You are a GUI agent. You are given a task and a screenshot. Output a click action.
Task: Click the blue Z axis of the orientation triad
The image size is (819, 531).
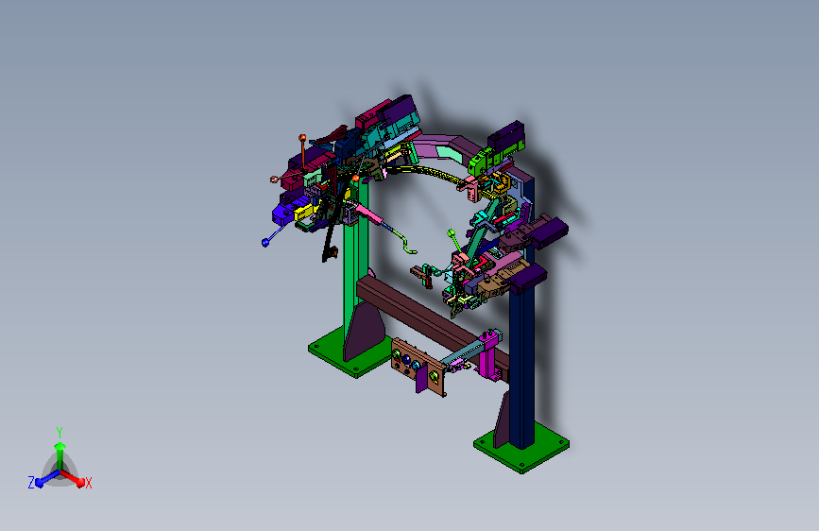(x=46, y=478)
